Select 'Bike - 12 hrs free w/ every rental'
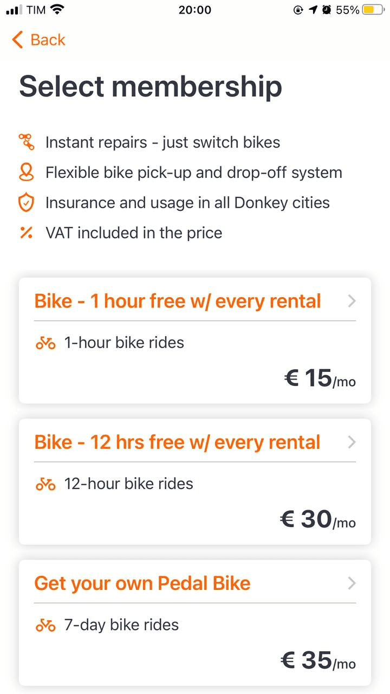 pos(177,442)
